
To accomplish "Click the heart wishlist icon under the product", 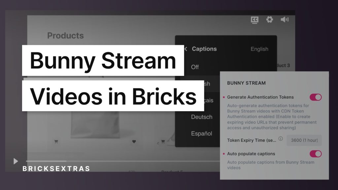I will coord(134,142).
